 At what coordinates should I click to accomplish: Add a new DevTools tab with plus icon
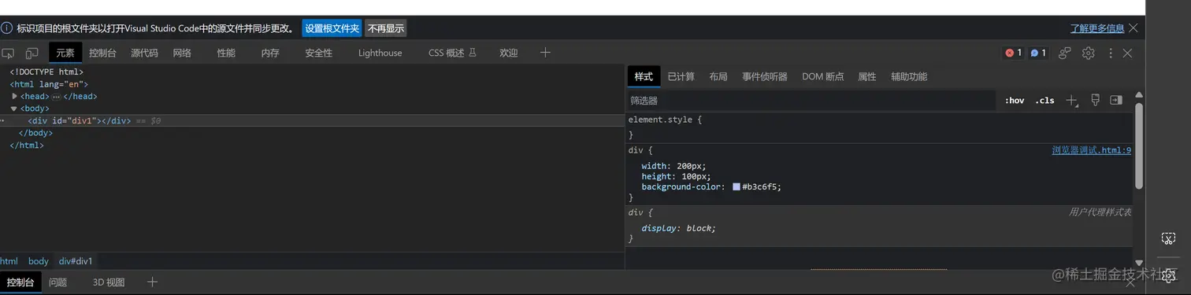[545, 53]
